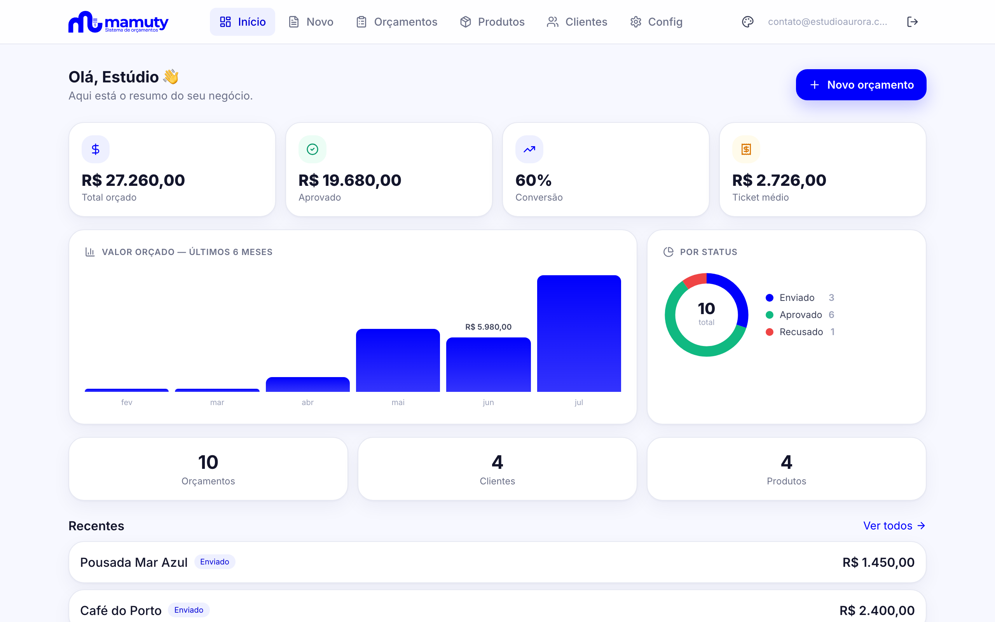Screen dimensions: 995x622
Task: Click the red Recusado legend dot
Action: [x=770, y=332]
